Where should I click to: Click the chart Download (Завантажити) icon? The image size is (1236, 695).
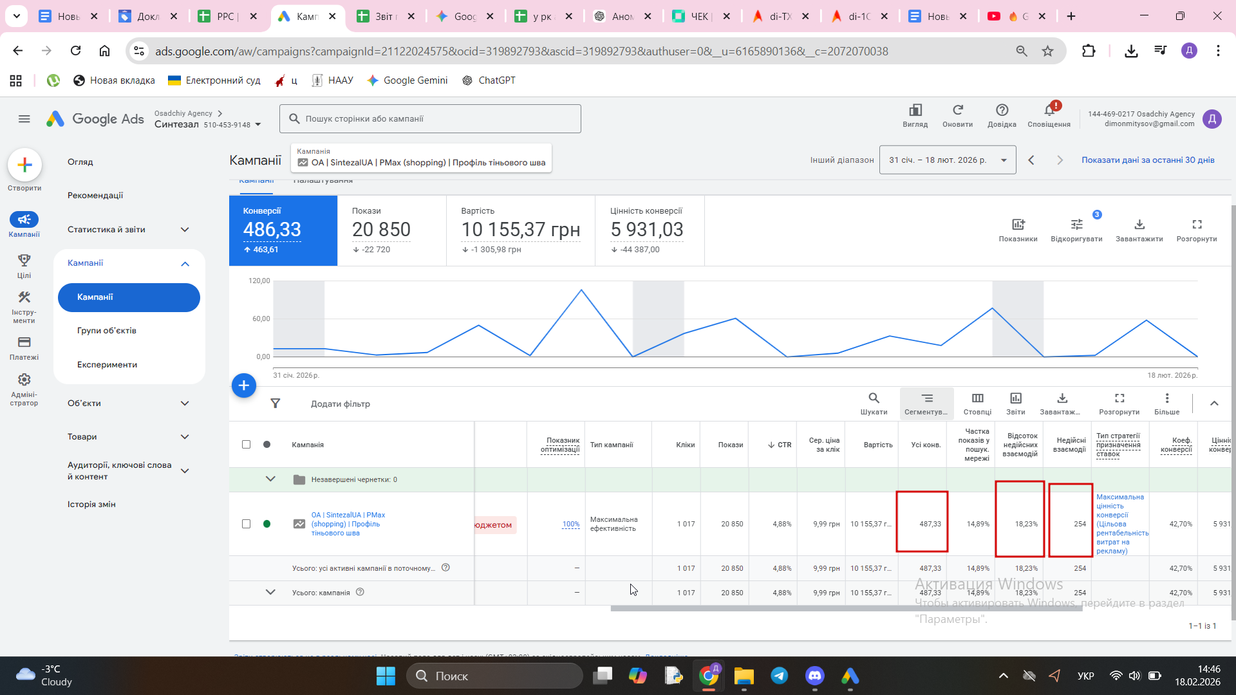(x=1139, y=229)
